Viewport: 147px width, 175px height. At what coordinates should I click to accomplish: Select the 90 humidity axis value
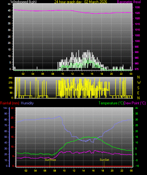[6, 114]
